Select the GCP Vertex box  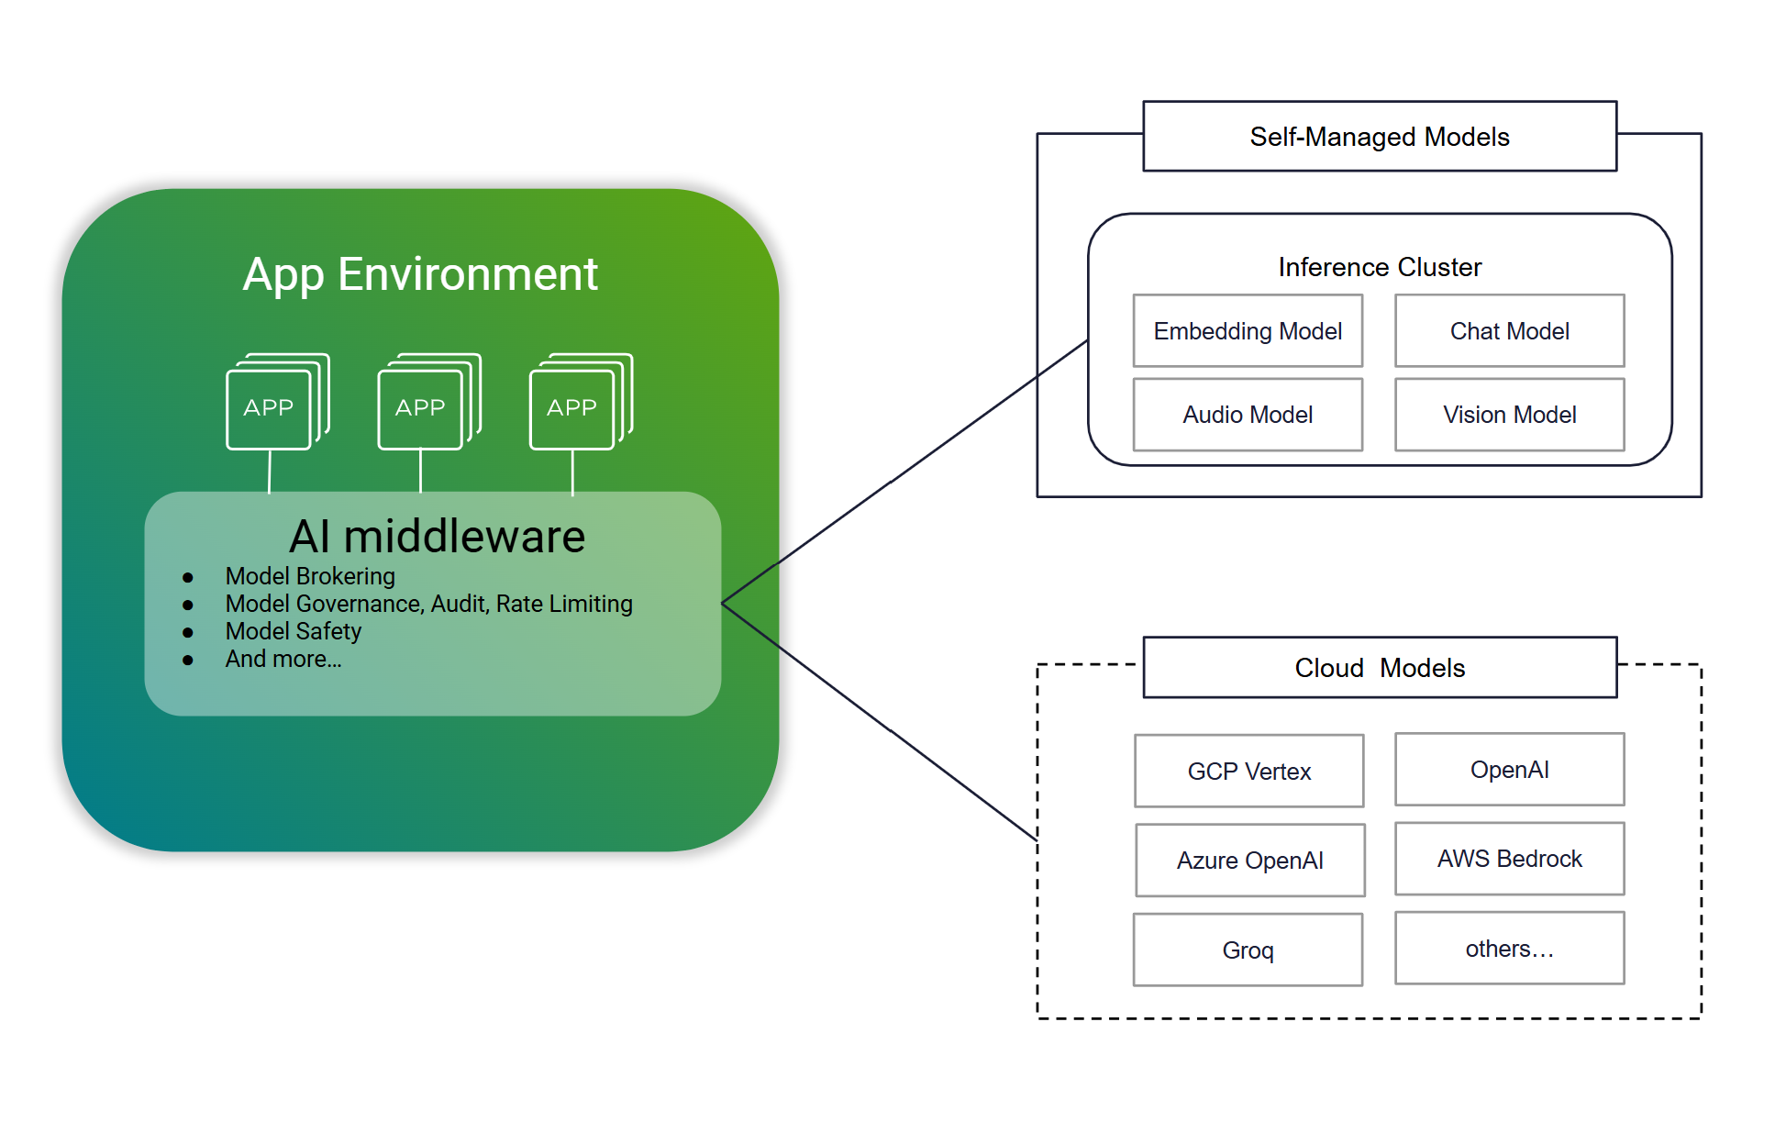coord(1248,772)
